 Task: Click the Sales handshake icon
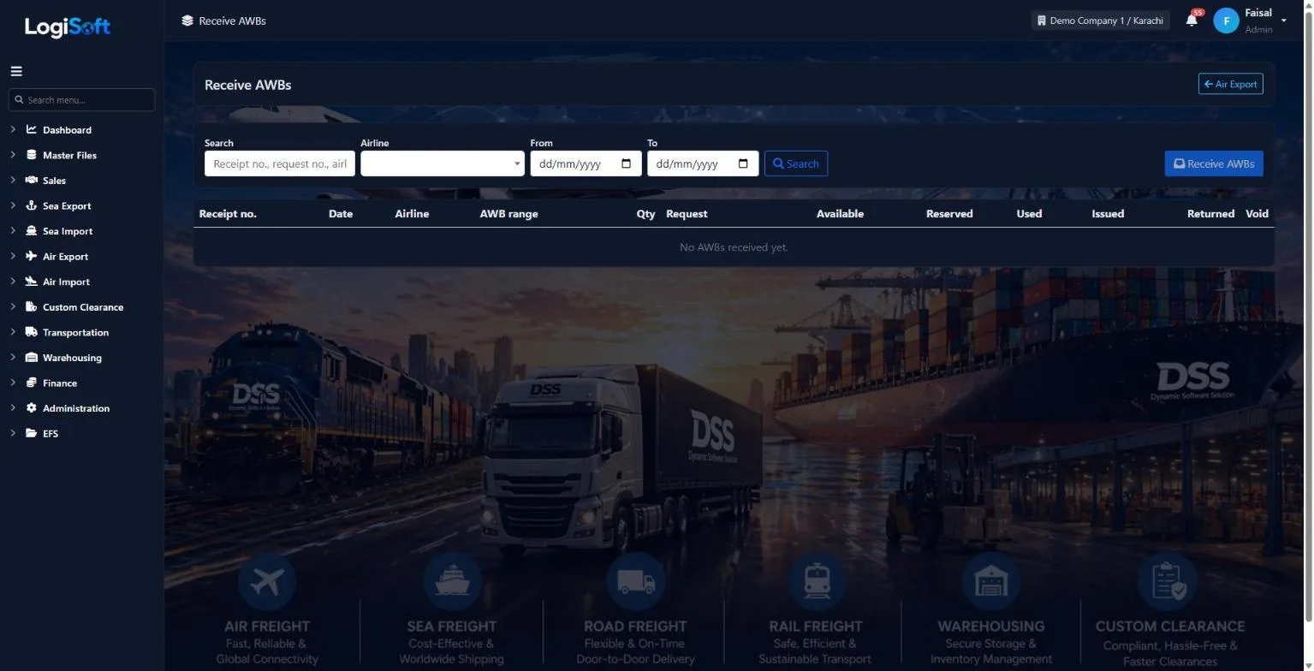pos(32,181)
